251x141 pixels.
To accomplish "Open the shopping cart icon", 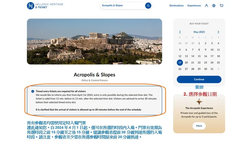I will click(221, 6).
